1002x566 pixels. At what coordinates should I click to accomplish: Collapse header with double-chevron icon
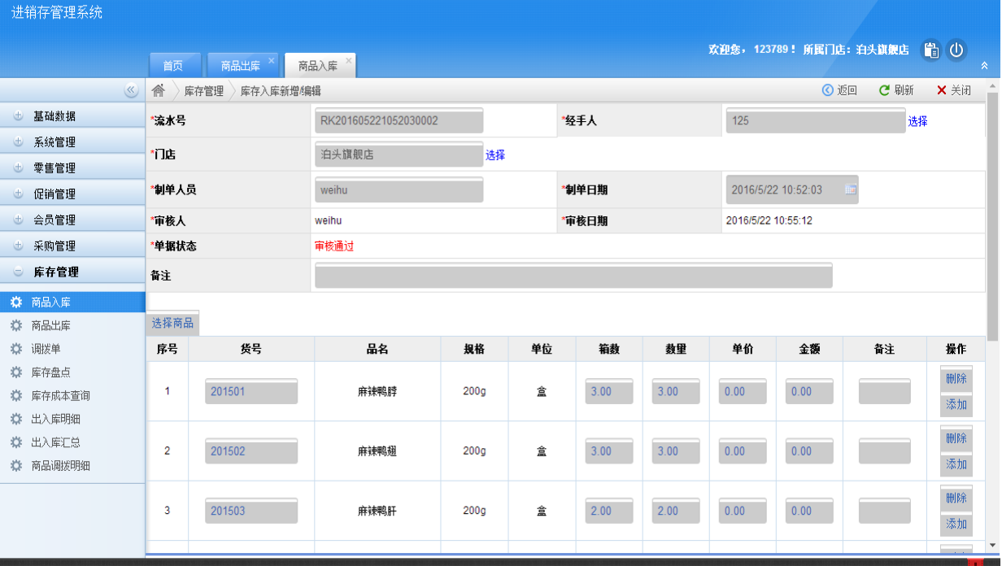pyautogui.click(x=984, y=66)
